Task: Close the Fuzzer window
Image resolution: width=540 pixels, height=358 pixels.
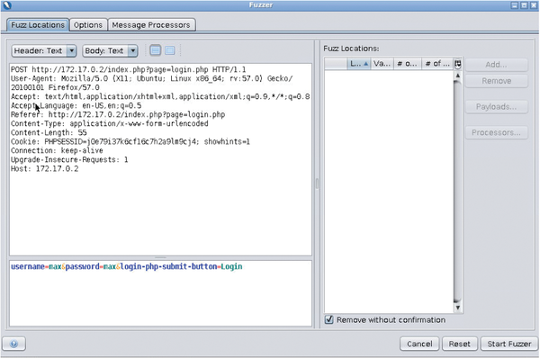Action: [534, 5]
